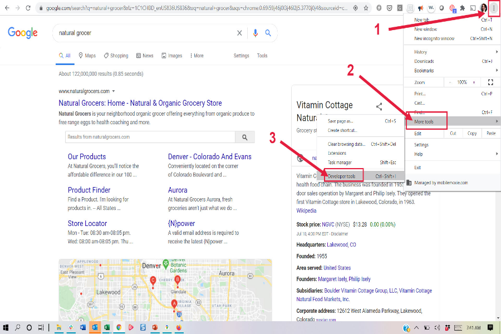Mute the system volume in the tray
This screenshot has width=501, height=334.
click(438, 327)
